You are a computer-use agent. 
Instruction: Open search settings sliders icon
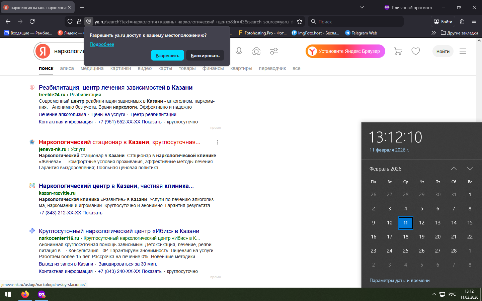coord(274,51)
